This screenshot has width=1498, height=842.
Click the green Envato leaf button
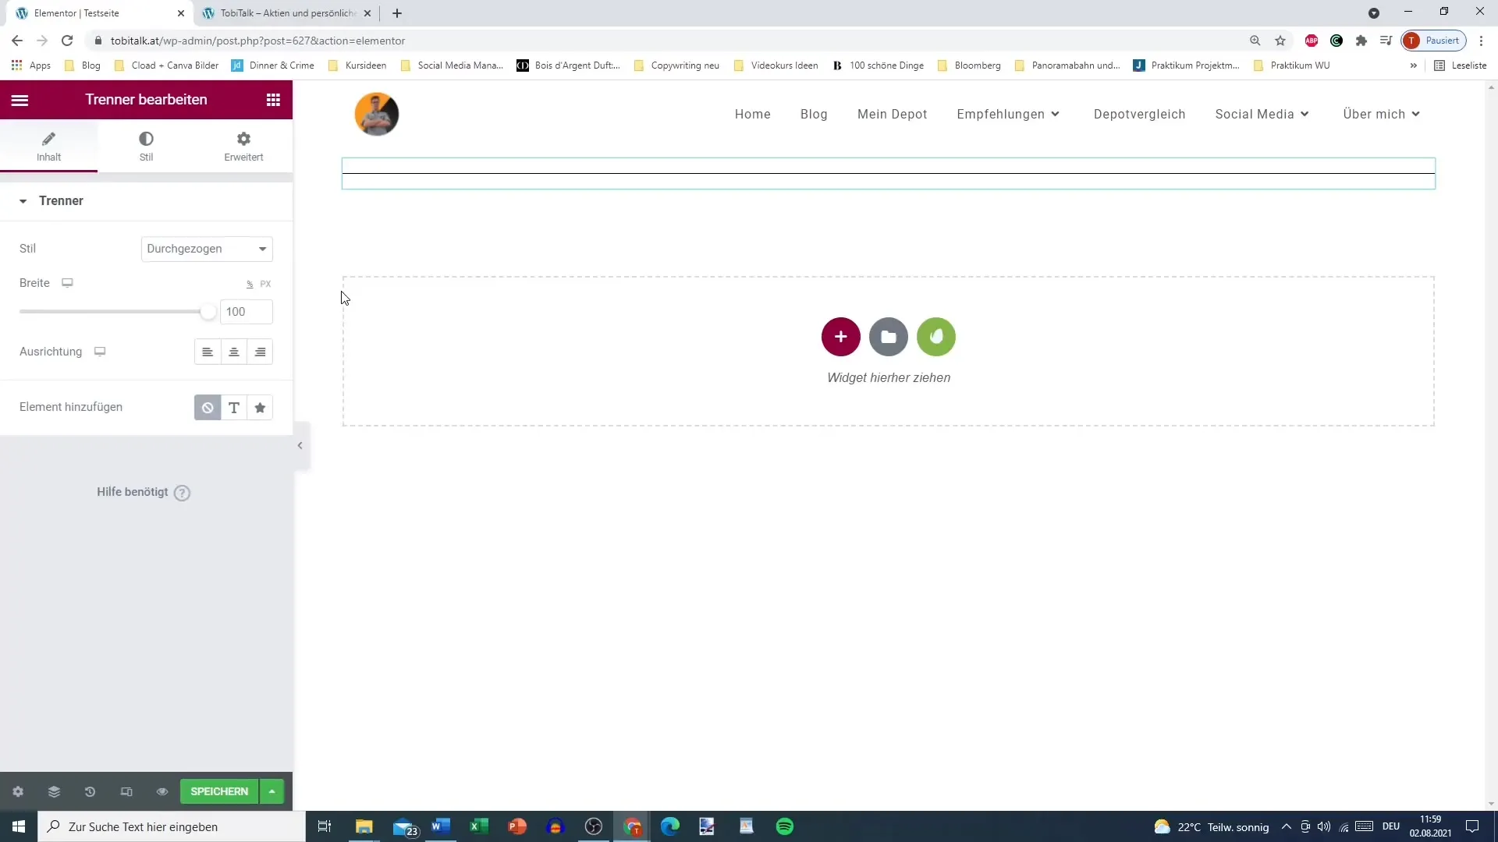[936, 337]
